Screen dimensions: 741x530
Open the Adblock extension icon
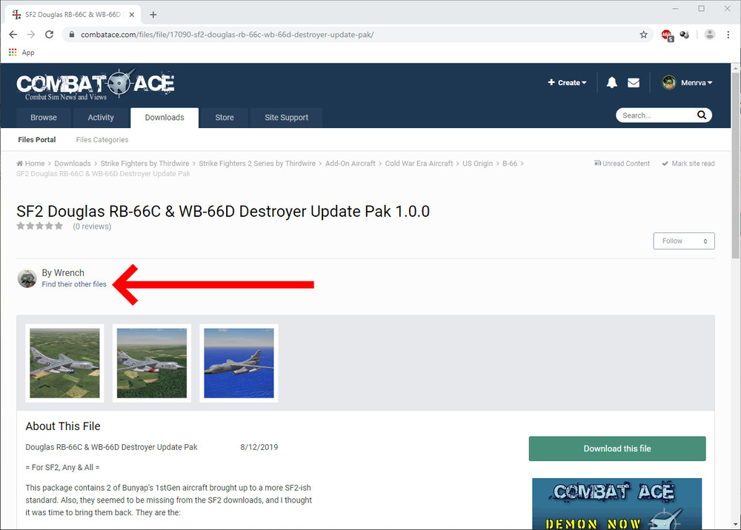(668, 35)
